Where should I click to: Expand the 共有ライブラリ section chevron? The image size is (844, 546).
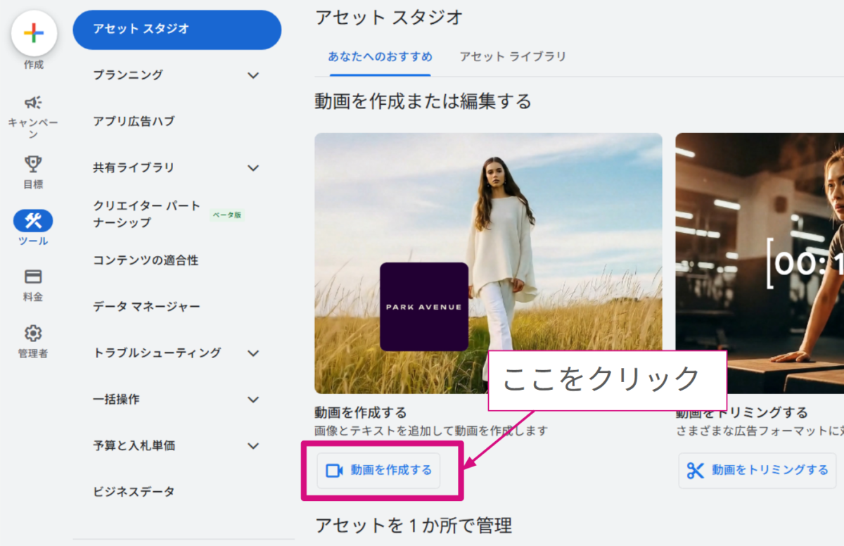point(253,167)
